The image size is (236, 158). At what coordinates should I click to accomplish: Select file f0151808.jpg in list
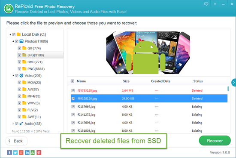pyautogui.click(x=149, y=130)
